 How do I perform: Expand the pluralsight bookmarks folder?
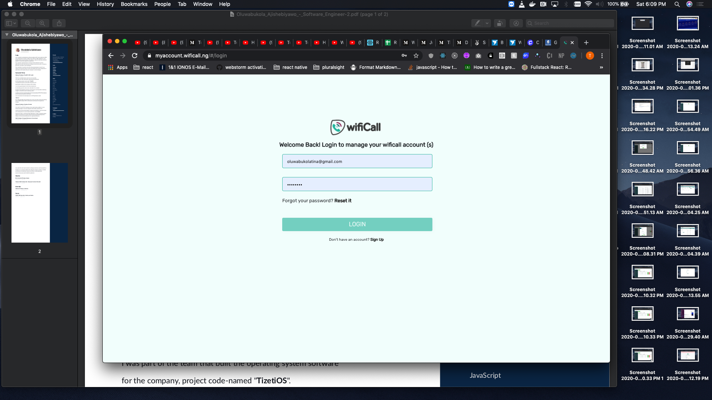329,67
